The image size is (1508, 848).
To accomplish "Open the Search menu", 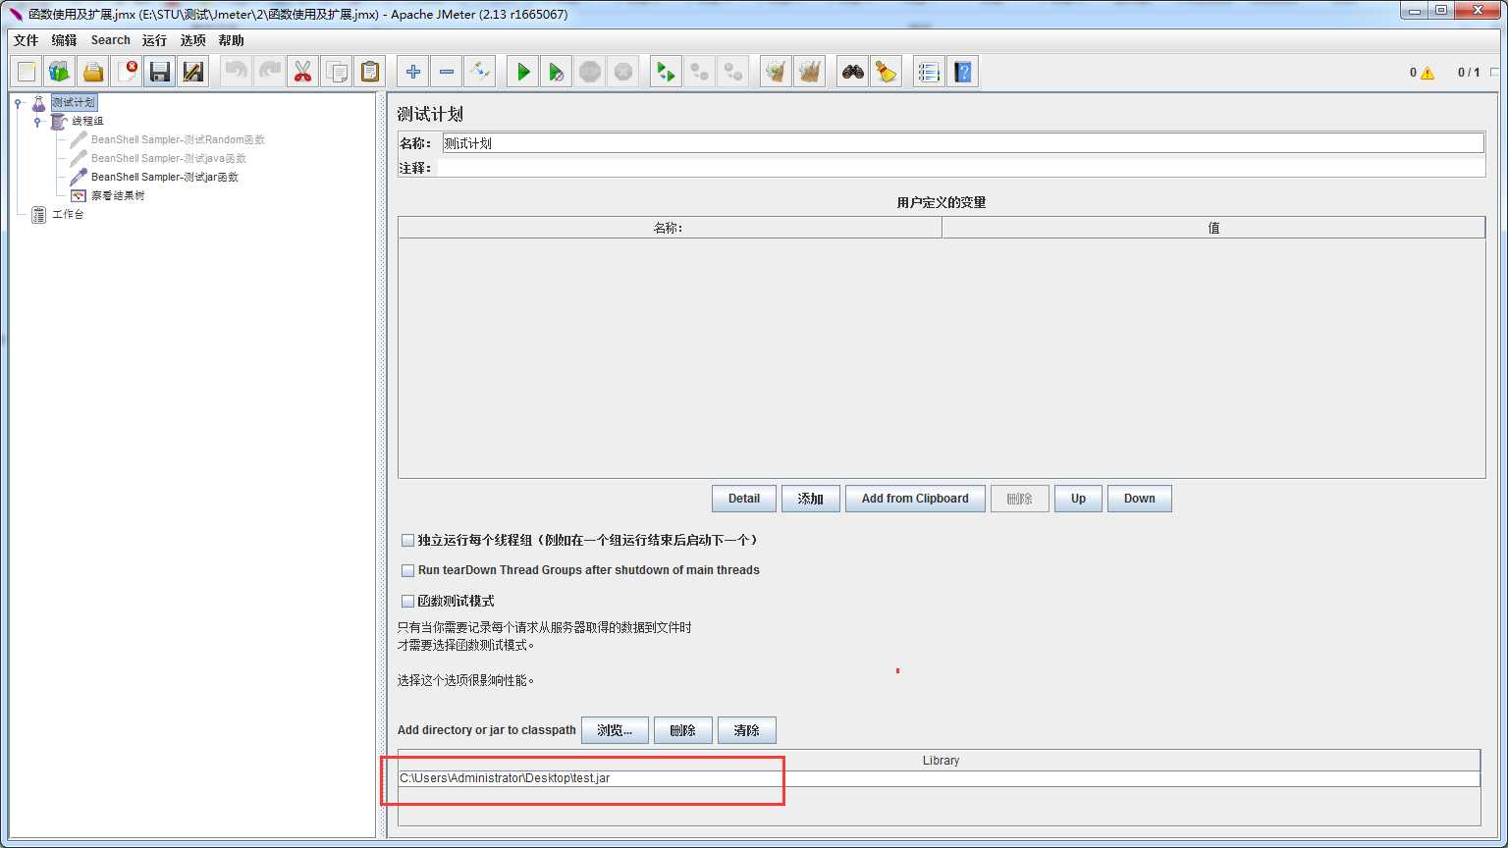I will point(110,40).
